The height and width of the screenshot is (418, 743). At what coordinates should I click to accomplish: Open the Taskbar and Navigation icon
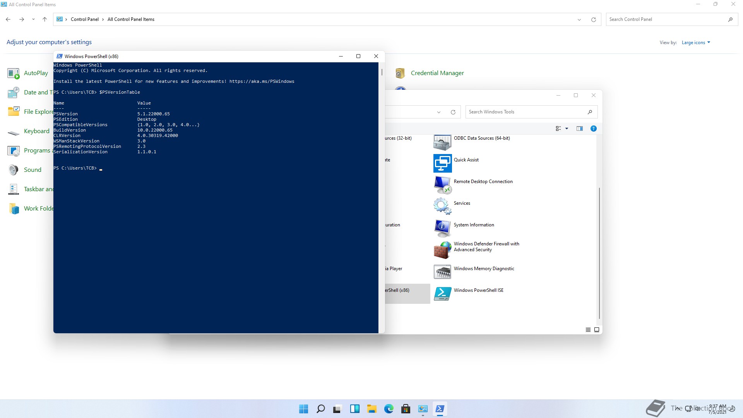tap(14, 189)
